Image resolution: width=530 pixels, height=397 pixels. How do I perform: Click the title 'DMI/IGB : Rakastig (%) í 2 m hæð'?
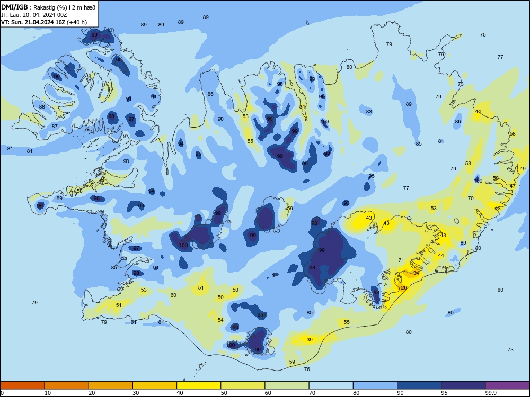pos(48,7)
